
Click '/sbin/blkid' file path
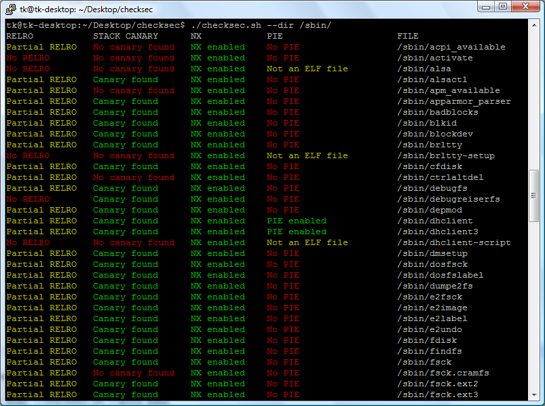427,123
